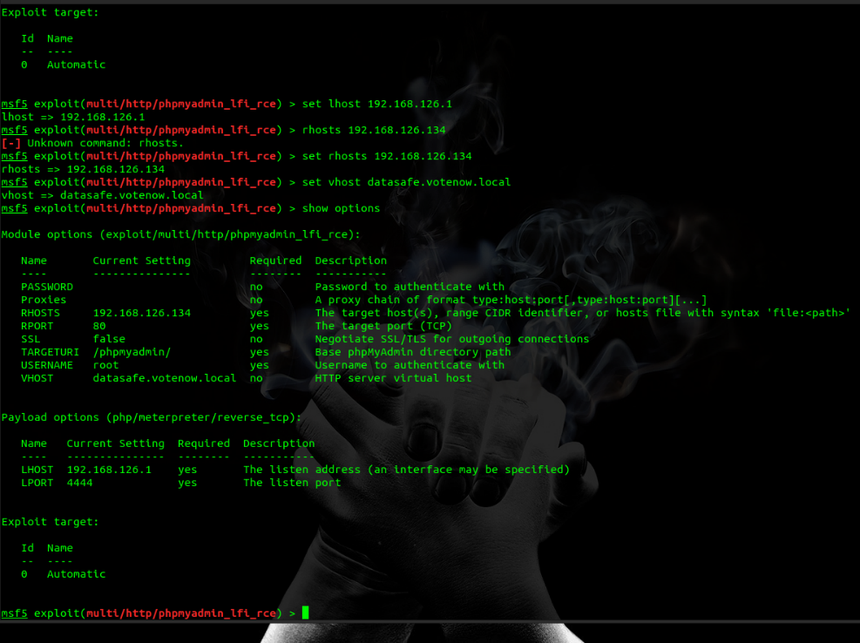
Task: Click the 'set lhost 192.168.126.1' command text
Action: pyautogui.click(x=376, y=104)
